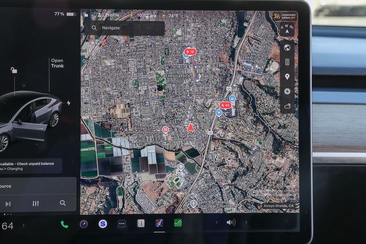The width and height of the screenshot is (366, 244).
Task: Open the driver Profile menu
Action: pos(109,15)
